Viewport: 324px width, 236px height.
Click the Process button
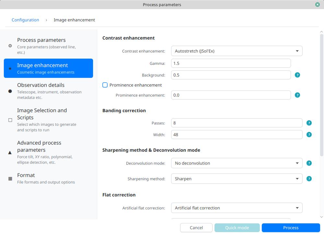pos(291,228)
